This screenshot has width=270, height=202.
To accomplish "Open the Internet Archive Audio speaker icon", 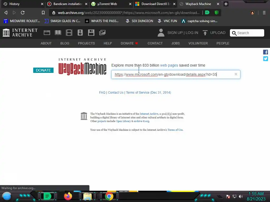I will pos(80,33).
